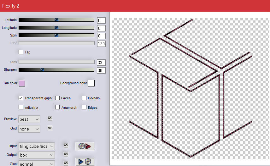Click the box preview image
270x166 pixels.
pyautogui.click(x=191, y=89)
